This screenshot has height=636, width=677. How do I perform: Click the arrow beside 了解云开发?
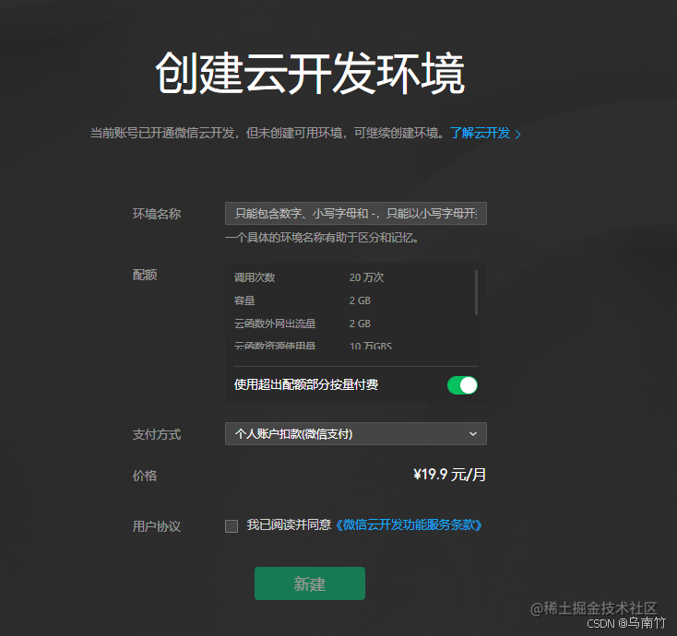518,135
